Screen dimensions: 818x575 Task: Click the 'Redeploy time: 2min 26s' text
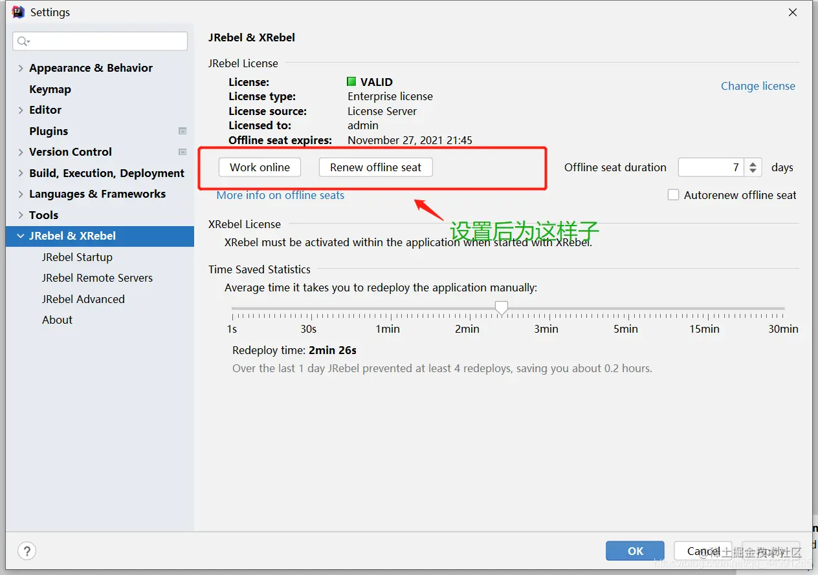click(x=294, y=350)
